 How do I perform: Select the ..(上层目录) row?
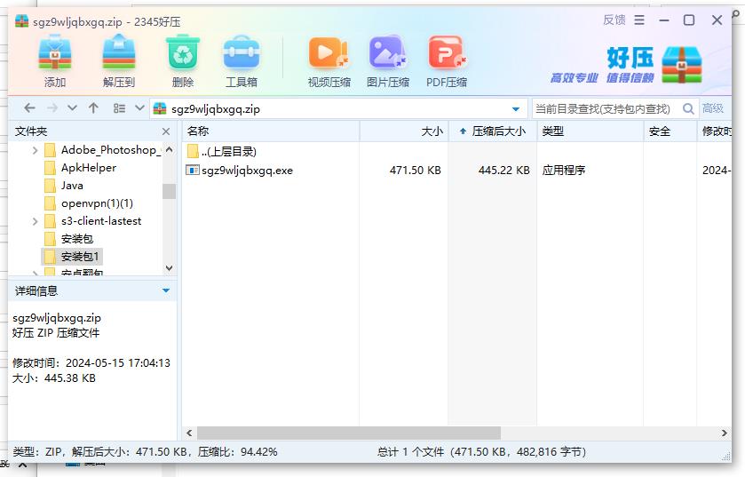(x=228, y=152)
